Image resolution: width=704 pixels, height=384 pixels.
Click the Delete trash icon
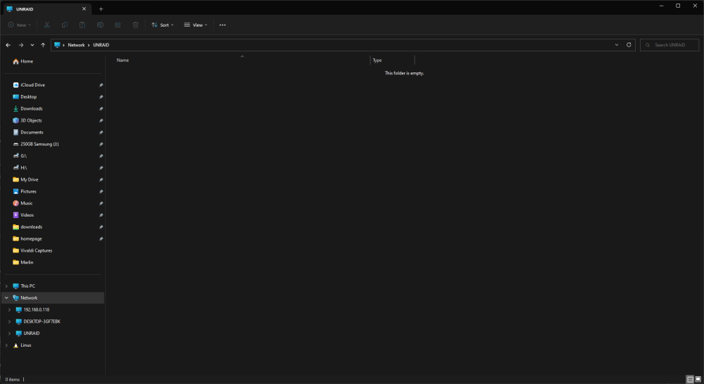pos(136,25)
